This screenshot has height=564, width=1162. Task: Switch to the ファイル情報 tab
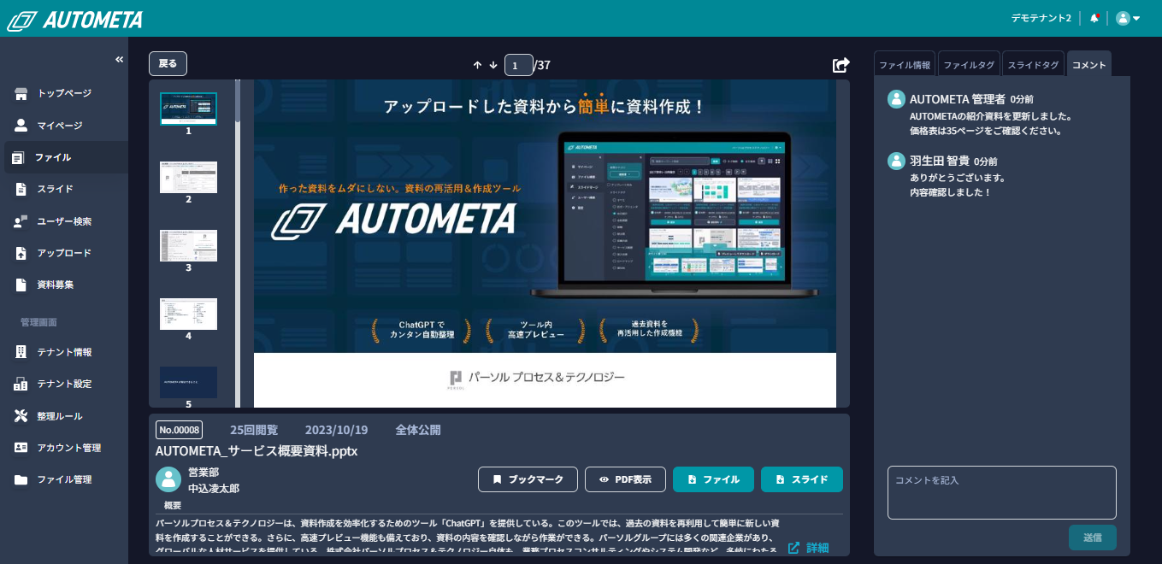(905, 65)
